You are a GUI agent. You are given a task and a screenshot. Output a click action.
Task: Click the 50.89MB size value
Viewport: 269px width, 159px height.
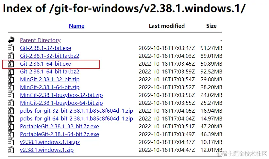click(211, 64)
